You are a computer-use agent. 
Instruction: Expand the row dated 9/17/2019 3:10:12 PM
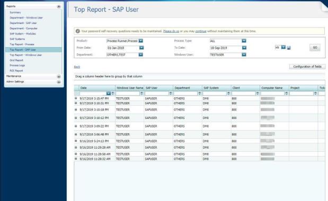pyautogui.click(x=76, y=118)
